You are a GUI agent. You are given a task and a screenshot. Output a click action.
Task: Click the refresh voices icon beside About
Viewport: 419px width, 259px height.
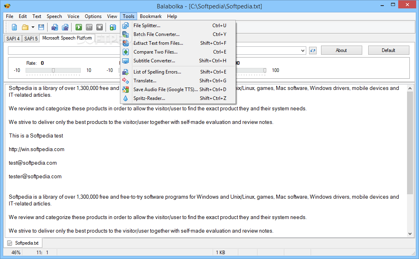pos(313,50)
